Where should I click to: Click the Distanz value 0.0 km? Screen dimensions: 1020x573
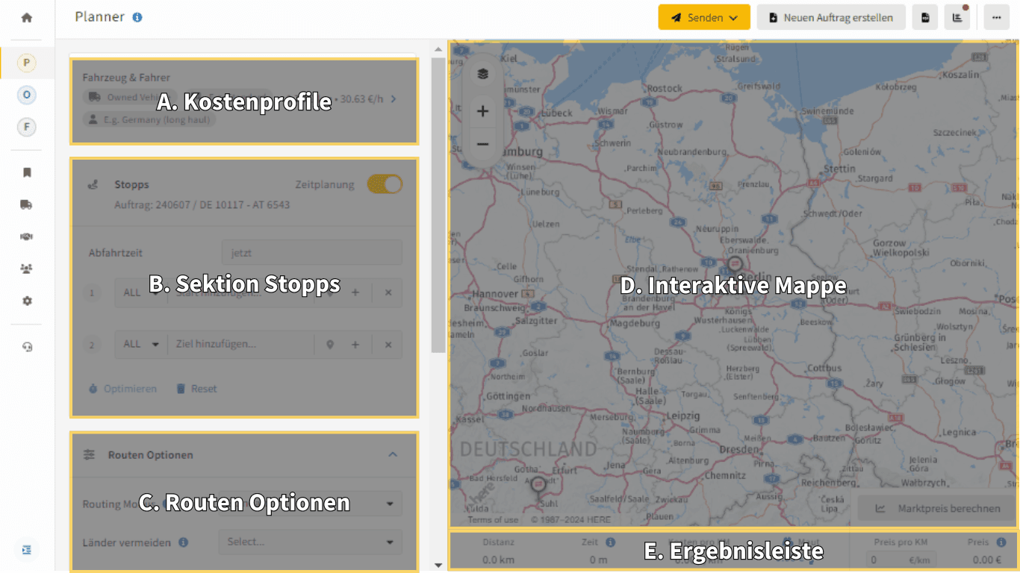[x=498, y=560]
